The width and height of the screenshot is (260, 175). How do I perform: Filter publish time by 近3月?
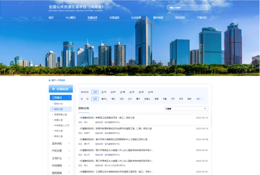[x=141, y=92]
